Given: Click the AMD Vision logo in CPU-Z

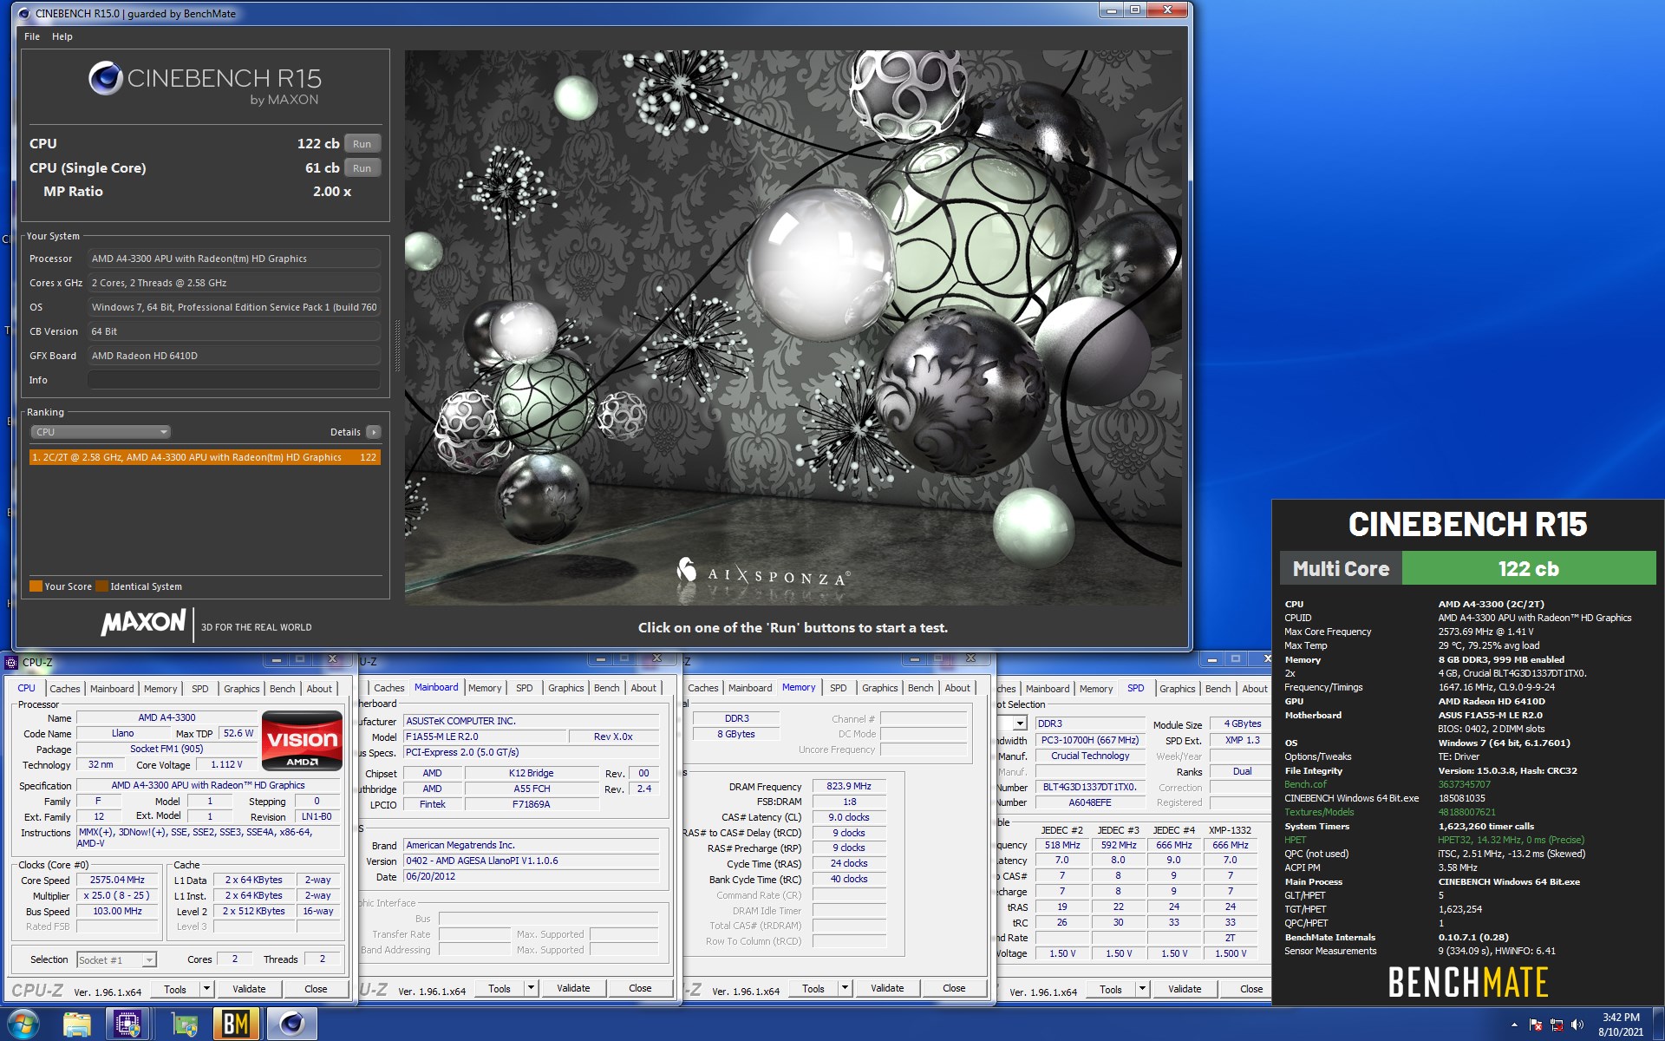Looking at the screenshot, I should 302,740.
